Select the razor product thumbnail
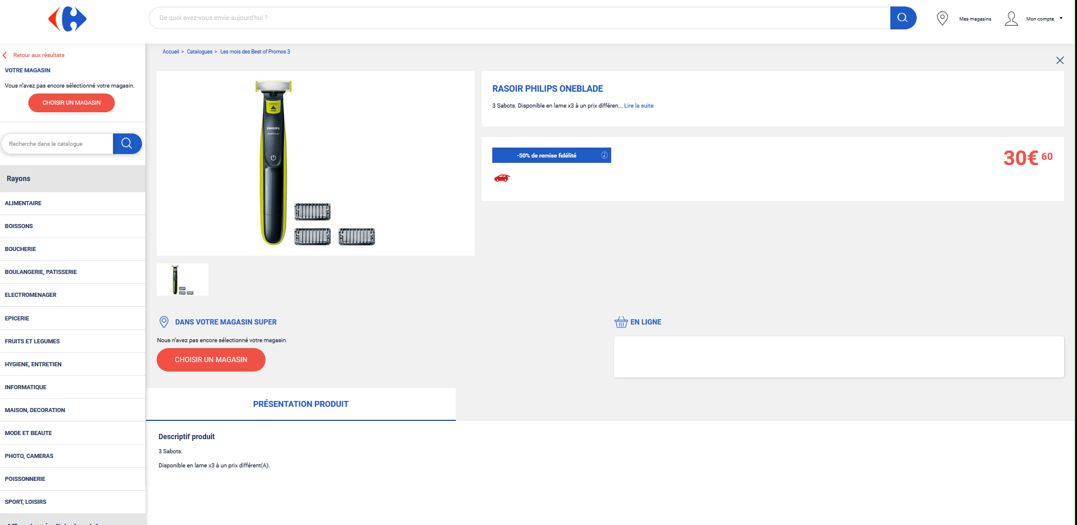The height and width of the screenshot is (525, 1077). click(x=183, y=279)
